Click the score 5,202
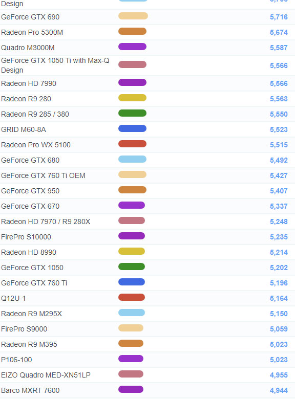The width and height of the screenshot is (295, 399). (x=279, y=268)
